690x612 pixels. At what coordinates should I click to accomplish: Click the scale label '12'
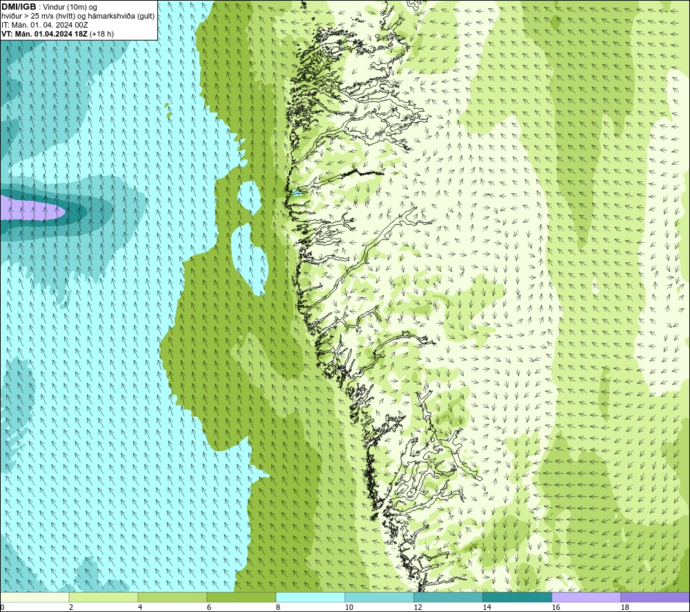tap(417, 607)
